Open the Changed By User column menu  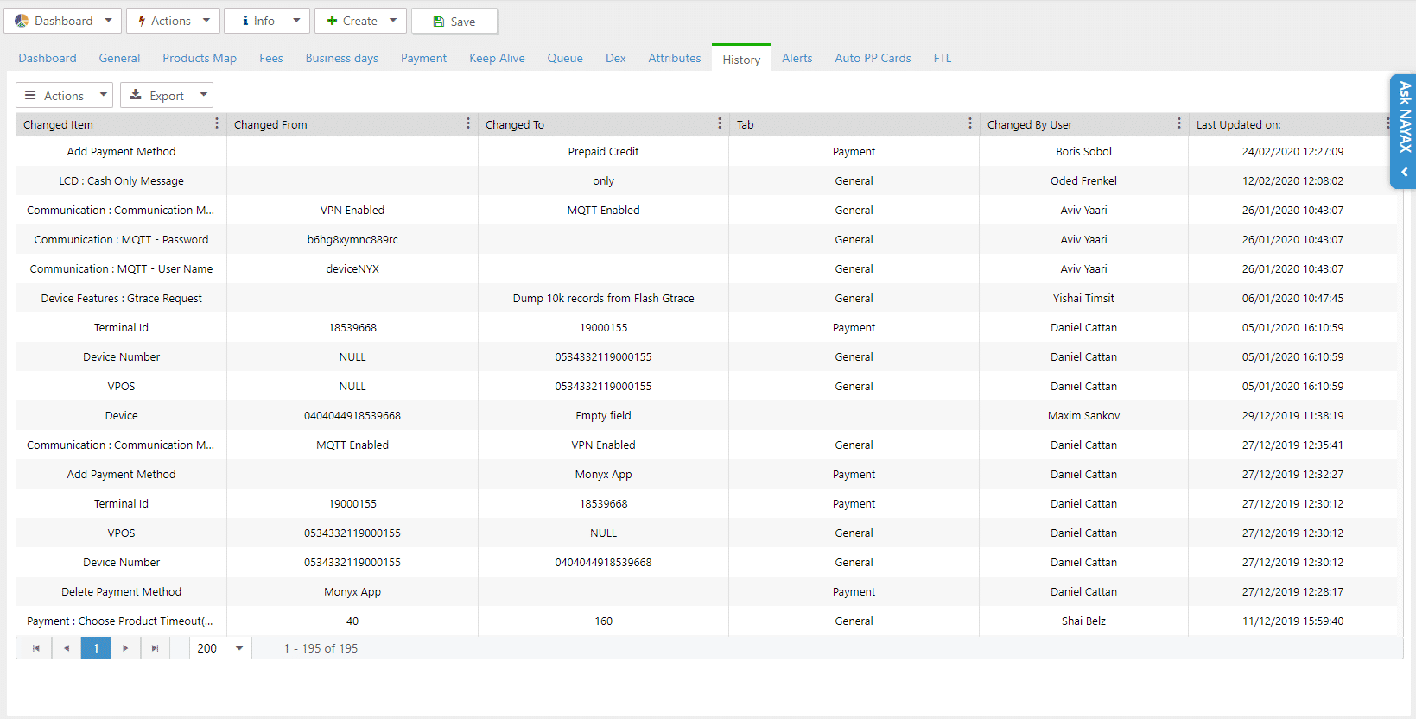tap(1179, 124)
